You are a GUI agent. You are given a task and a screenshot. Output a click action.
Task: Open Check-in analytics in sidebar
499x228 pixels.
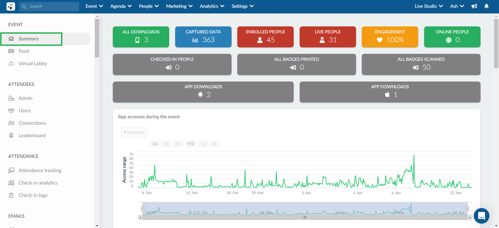[38, 183]
